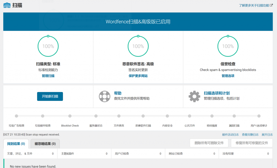Screen dimensions: 277x168
Task: Click external link icon beside 了解更多关于扫描功能
Action: (x=271, y=5)
